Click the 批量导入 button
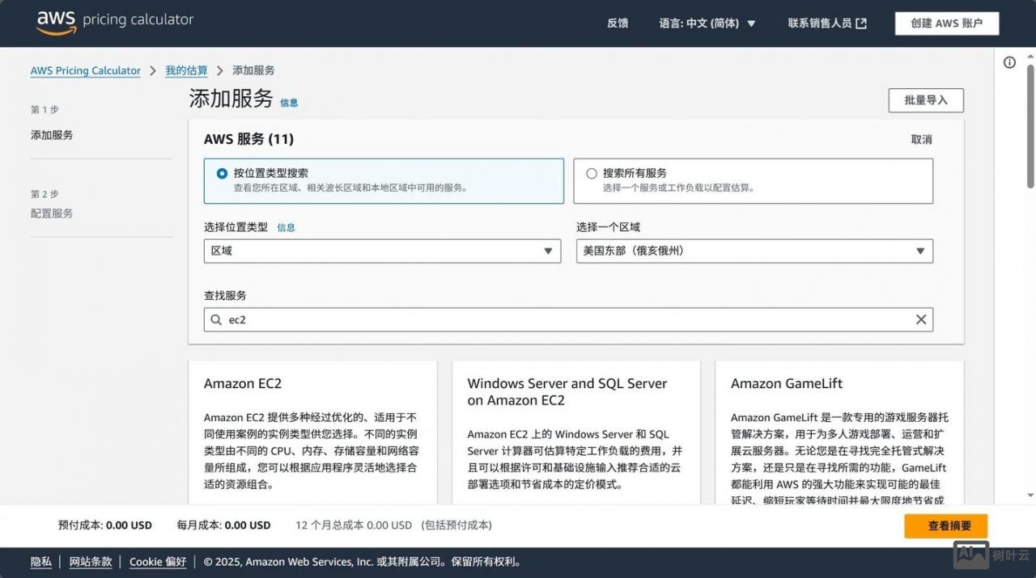 pyautogui.click(x=925, y=100)
